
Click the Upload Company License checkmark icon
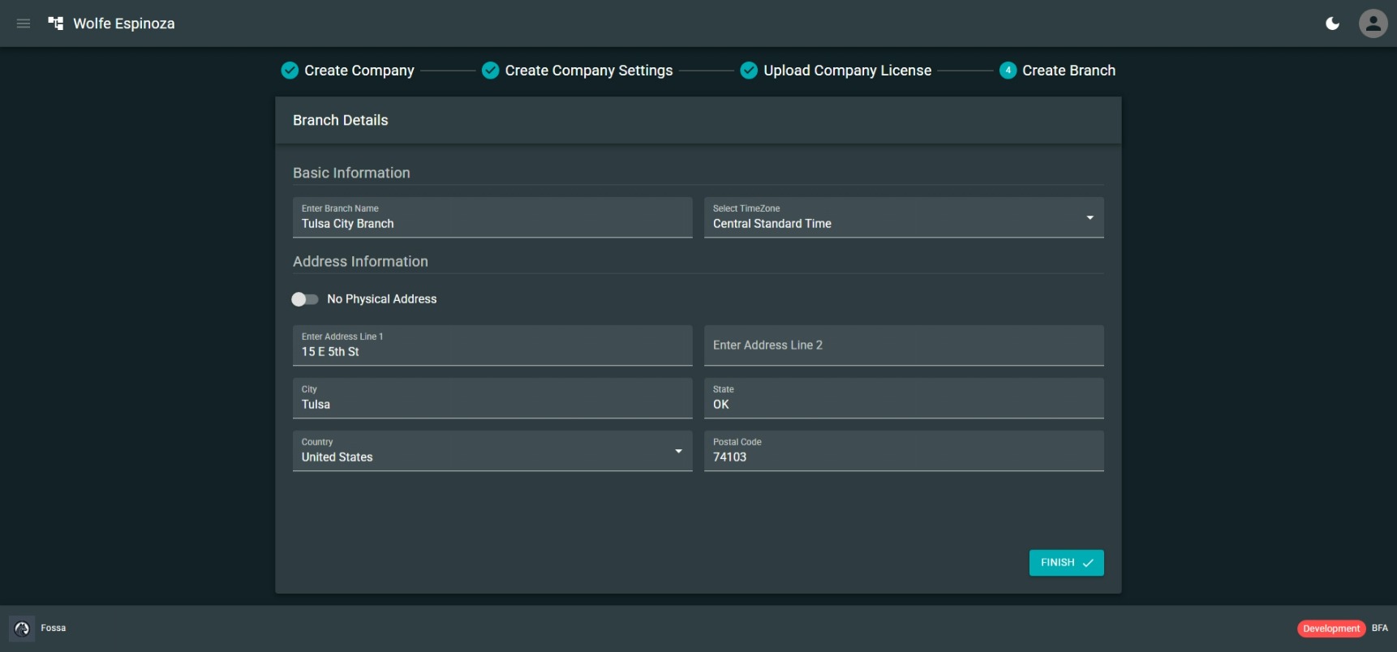pos(749,71)
